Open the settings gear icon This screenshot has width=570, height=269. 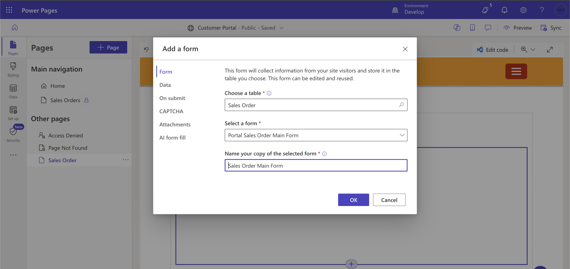(523, 10)
